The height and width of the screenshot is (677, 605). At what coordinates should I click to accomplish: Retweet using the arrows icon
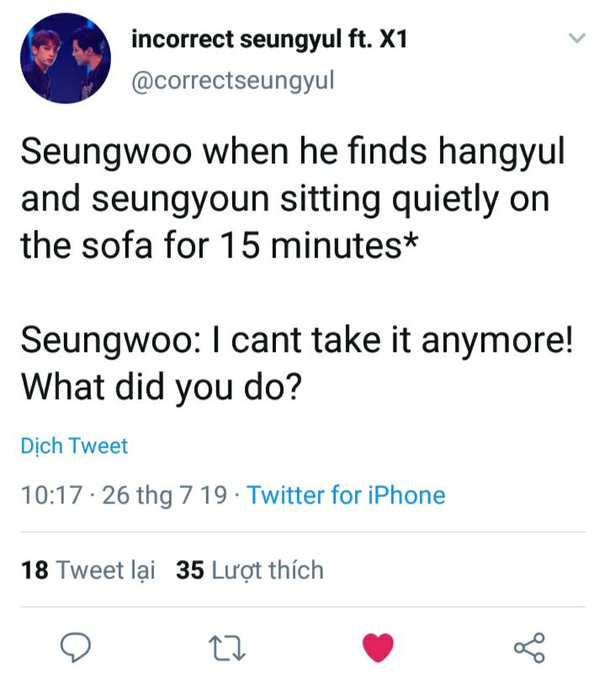(x=227, y=647)
